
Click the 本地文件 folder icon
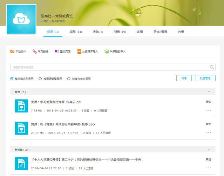click(12, 52)
